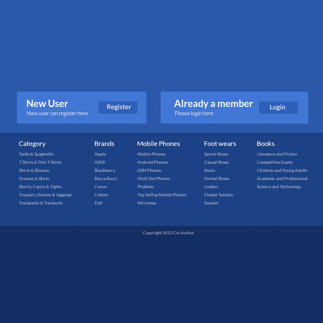Click the Floater Sandals link
Screen dimensions: 323x323
218,195
